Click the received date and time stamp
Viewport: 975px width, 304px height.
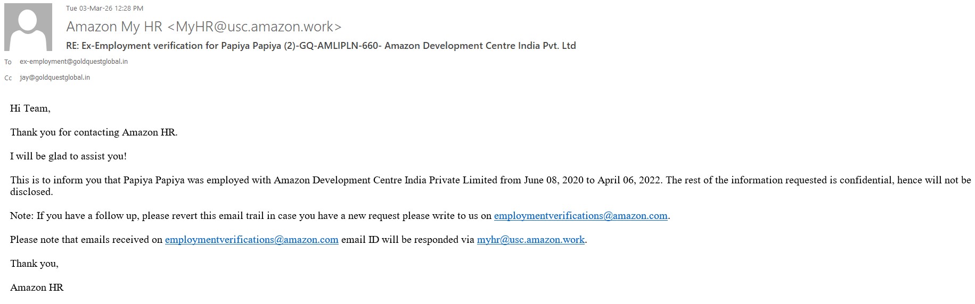click(x=104, y=8)
